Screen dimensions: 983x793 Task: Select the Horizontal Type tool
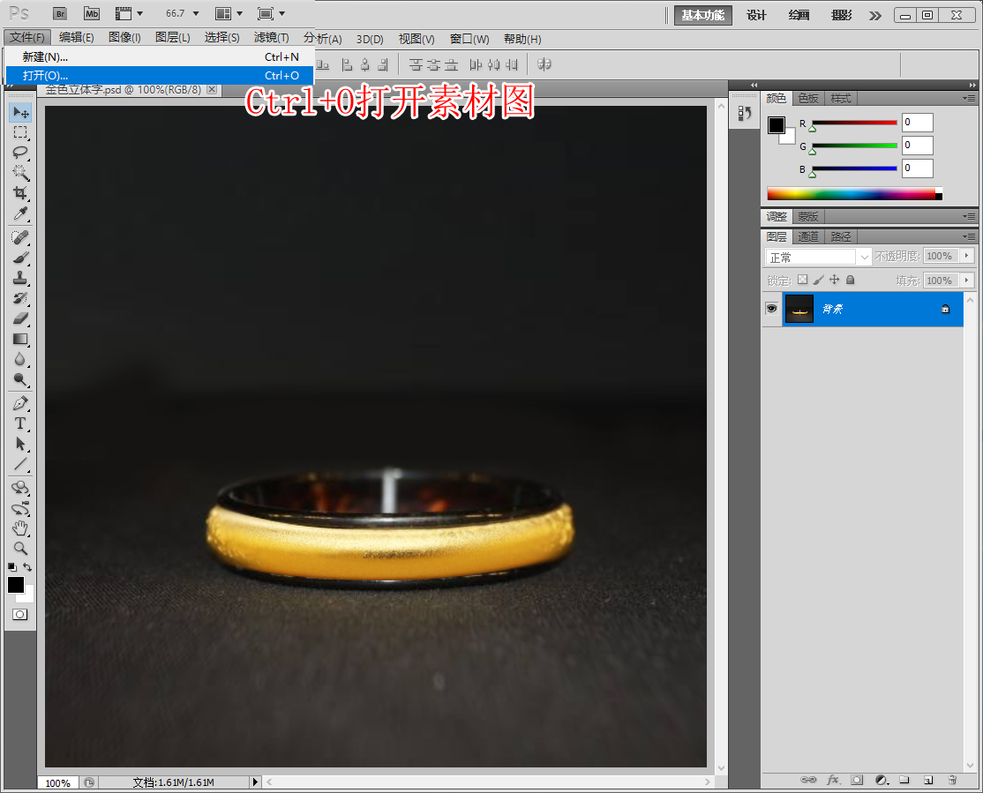click(20, 423)
